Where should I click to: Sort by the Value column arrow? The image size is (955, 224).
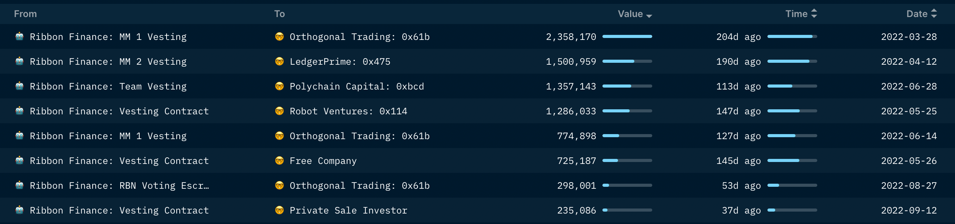[649, 16]
